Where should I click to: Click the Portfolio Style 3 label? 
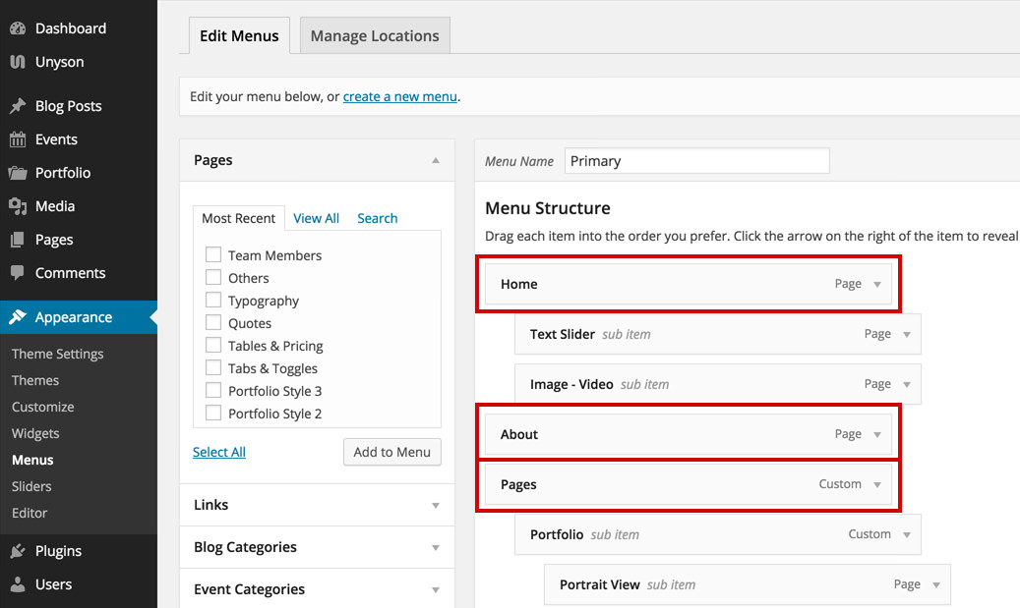coord(275,391)
